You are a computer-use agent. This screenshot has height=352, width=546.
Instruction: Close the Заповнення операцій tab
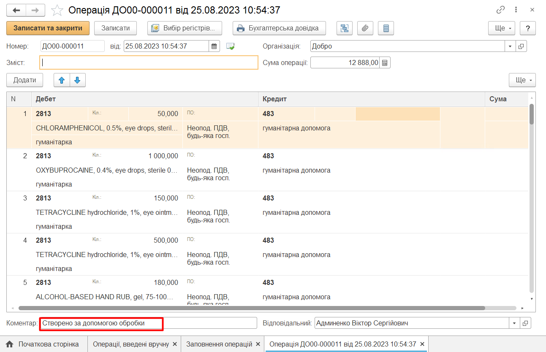click(x=258, y=344)
